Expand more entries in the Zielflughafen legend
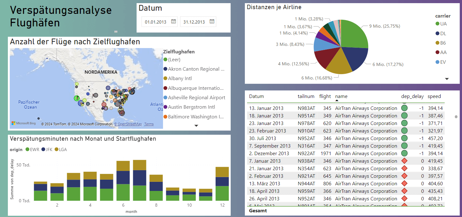Viewport: 462px width, 217px height. [196, 126]
